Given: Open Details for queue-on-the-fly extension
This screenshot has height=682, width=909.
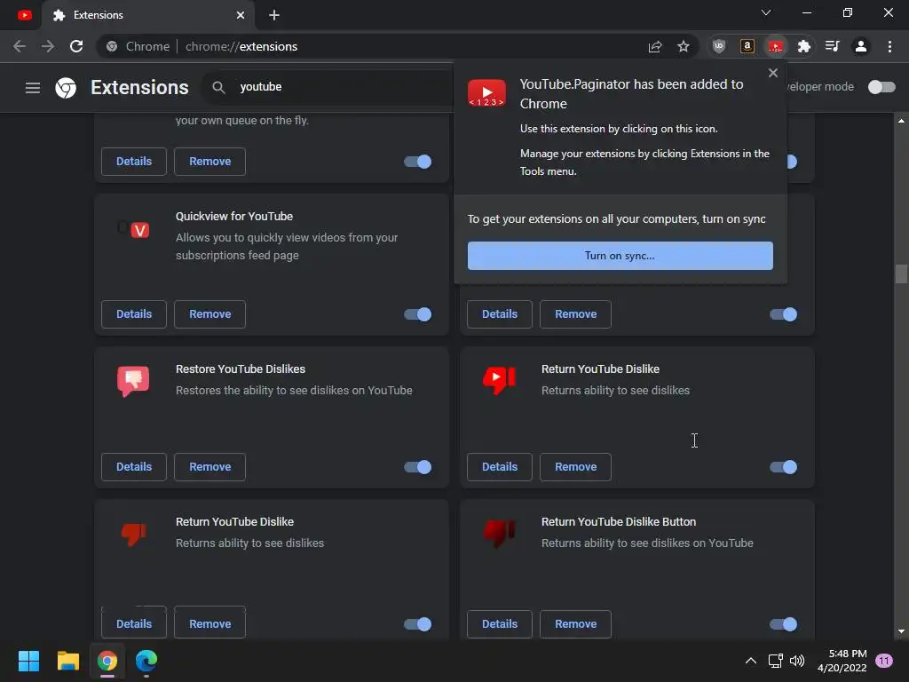Looking at the screenshot, I should click(x=134, y=162).
